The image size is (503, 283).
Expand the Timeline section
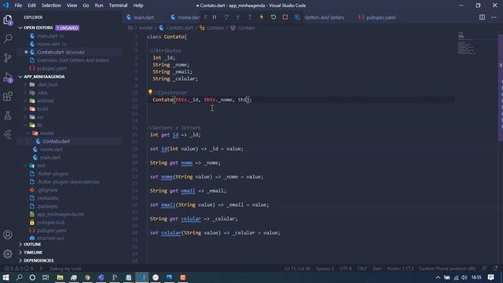(33, 252)
